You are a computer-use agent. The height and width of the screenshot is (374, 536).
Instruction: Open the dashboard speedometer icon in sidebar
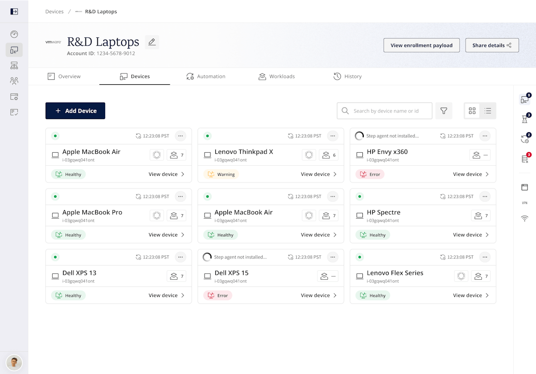point(14,34)
